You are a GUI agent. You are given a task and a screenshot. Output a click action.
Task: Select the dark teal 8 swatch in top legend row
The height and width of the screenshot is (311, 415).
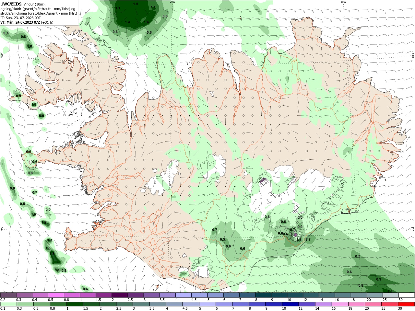[263, 295]
